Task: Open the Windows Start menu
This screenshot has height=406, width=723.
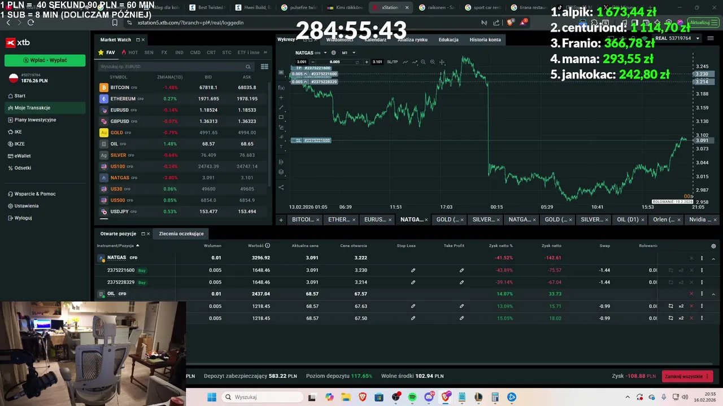Action: click(212, 397)
